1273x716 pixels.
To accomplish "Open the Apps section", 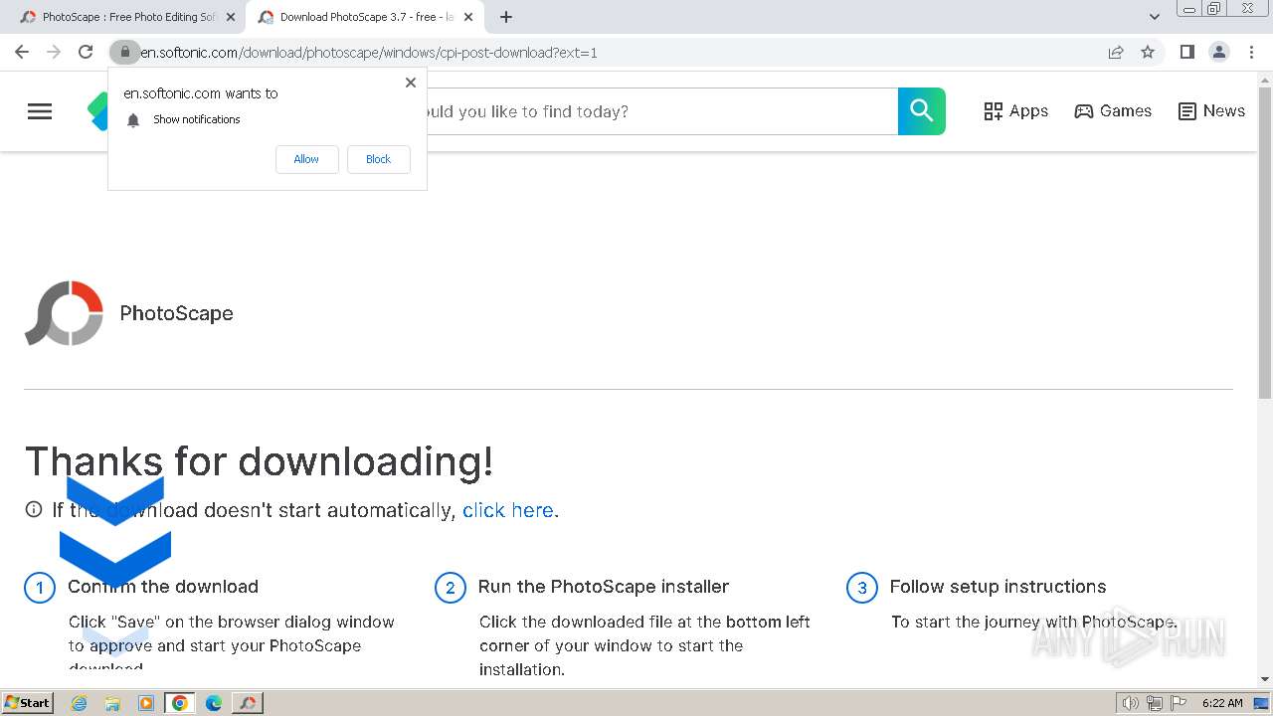I will pos(1015,111).
